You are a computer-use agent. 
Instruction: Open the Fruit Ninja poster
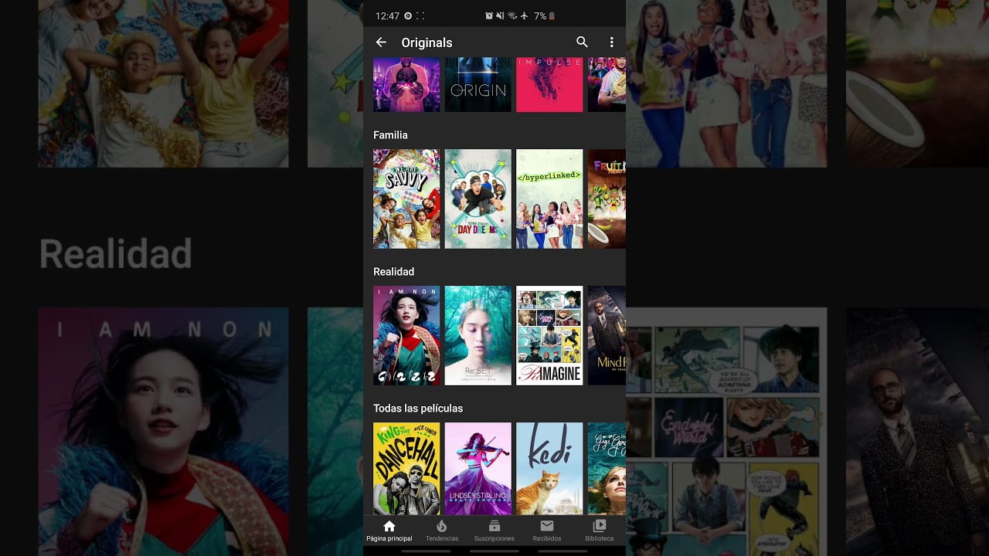[x=607, y=199]
